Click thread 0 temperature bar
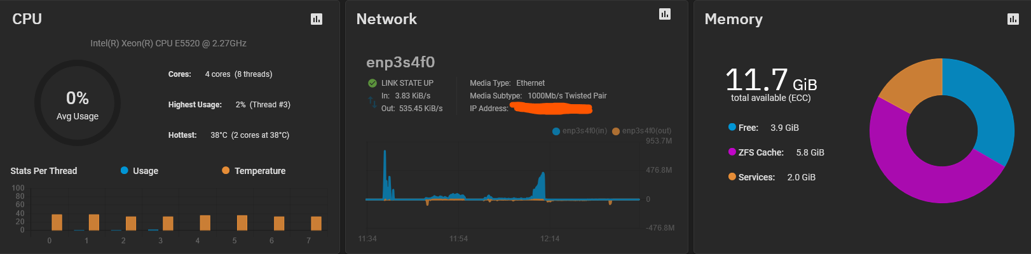 coord(57,222)
